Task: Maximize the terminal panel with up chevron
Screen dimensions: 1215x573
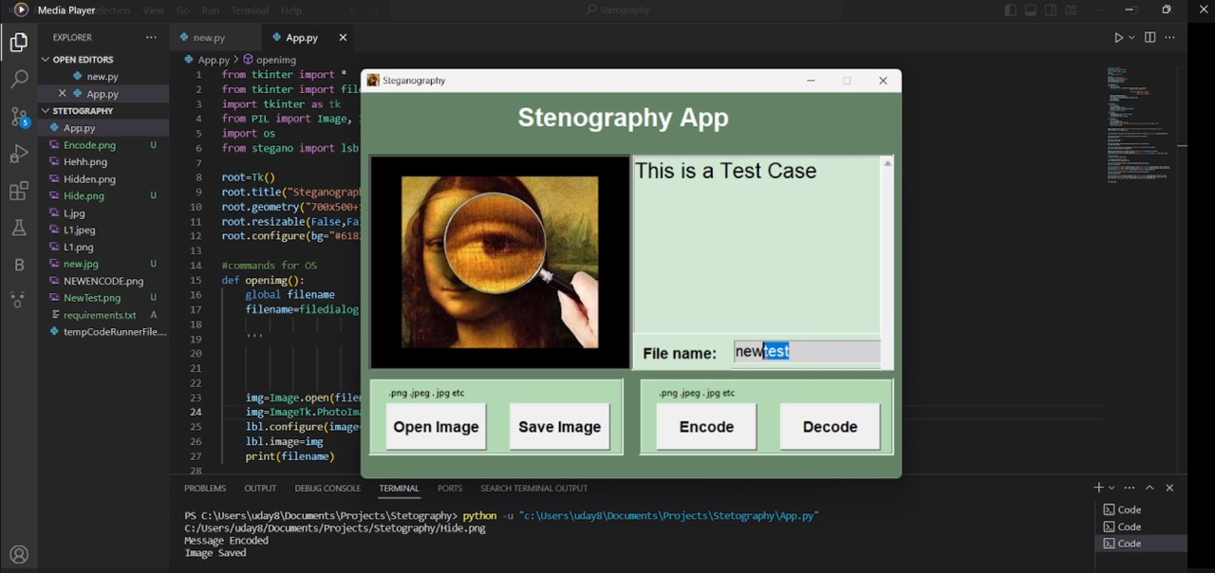Action: [x=1150, y=488]
